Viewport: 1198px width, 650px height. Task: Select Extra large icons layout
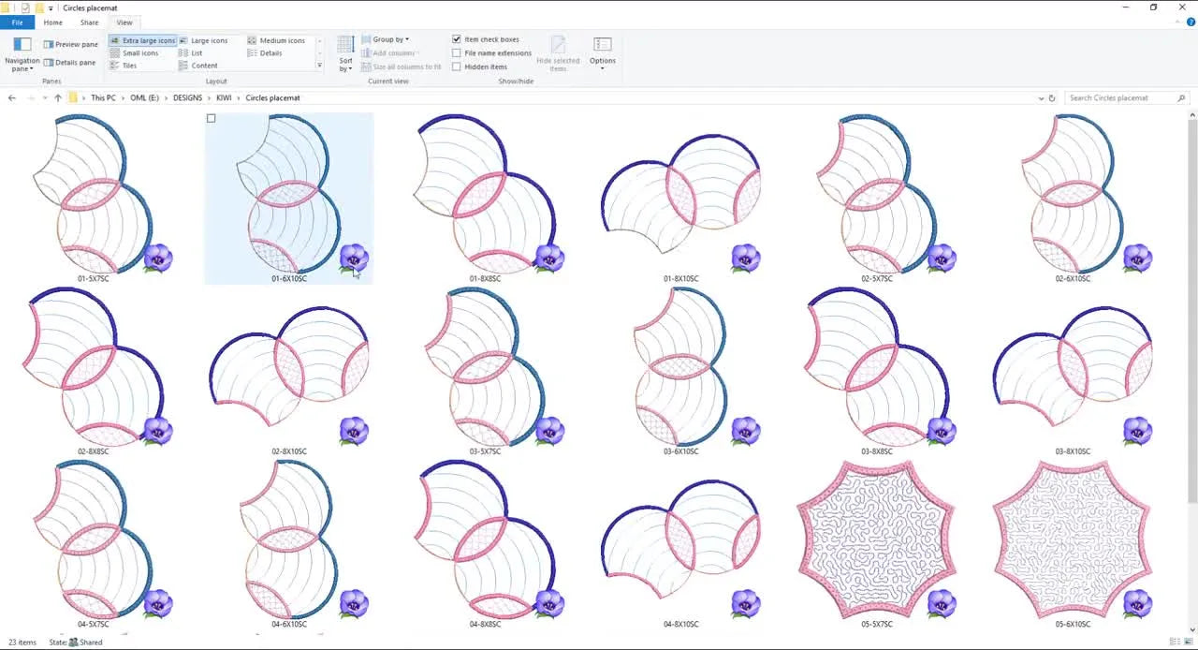tap(142, 40)
